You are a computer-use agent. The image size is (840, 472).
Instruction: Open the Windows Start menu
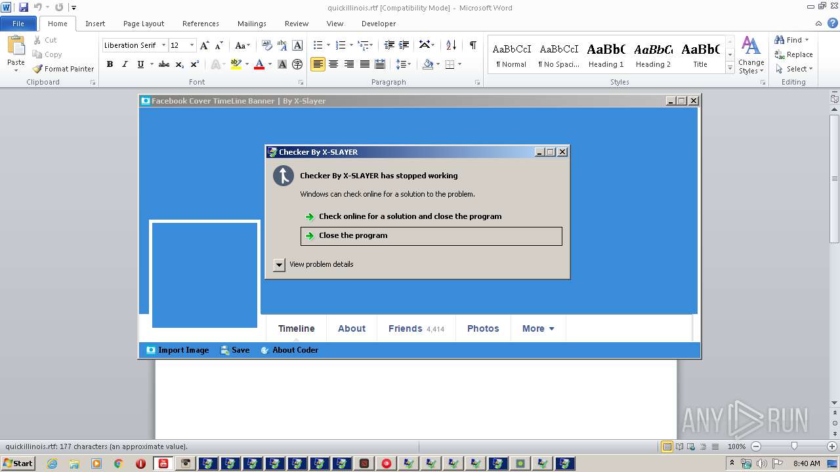click(x=18, y=463)
